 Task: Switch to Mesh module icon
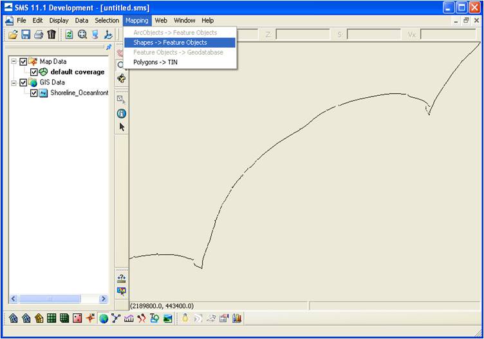[14, 318]
